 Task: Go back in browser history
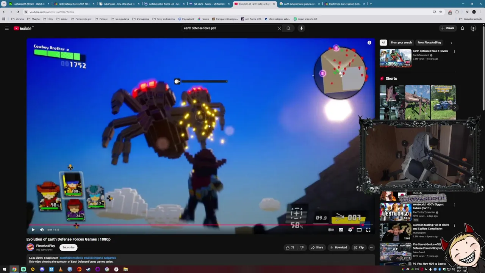[x=4, y=12]
